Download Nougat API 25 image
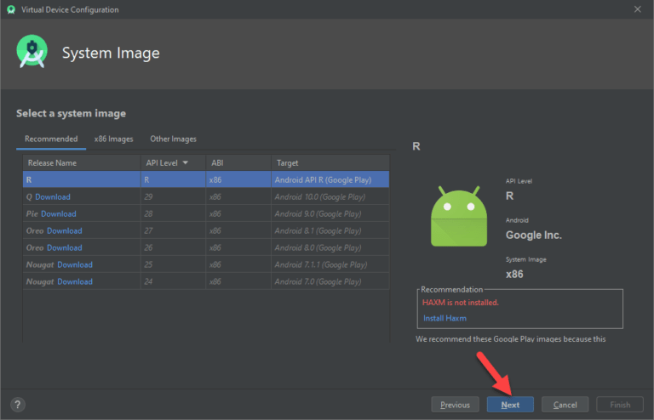The width and height of the screenshot is (654, 420). pos(75,264)
